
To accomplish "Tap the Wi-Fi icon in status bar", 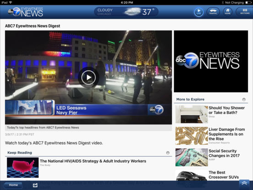I will click(x=11, y=2).
